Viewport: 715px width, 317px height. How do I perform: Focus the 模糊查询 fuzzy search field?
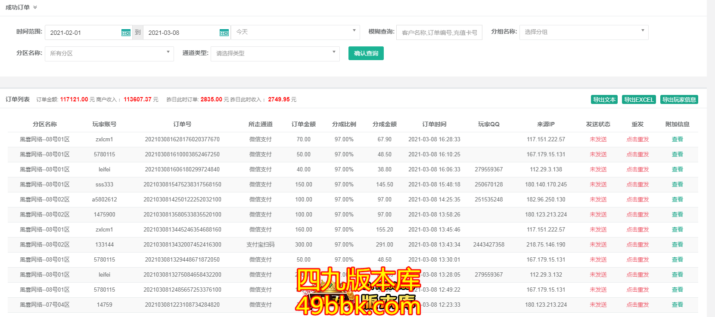click(x=439, y=33)
